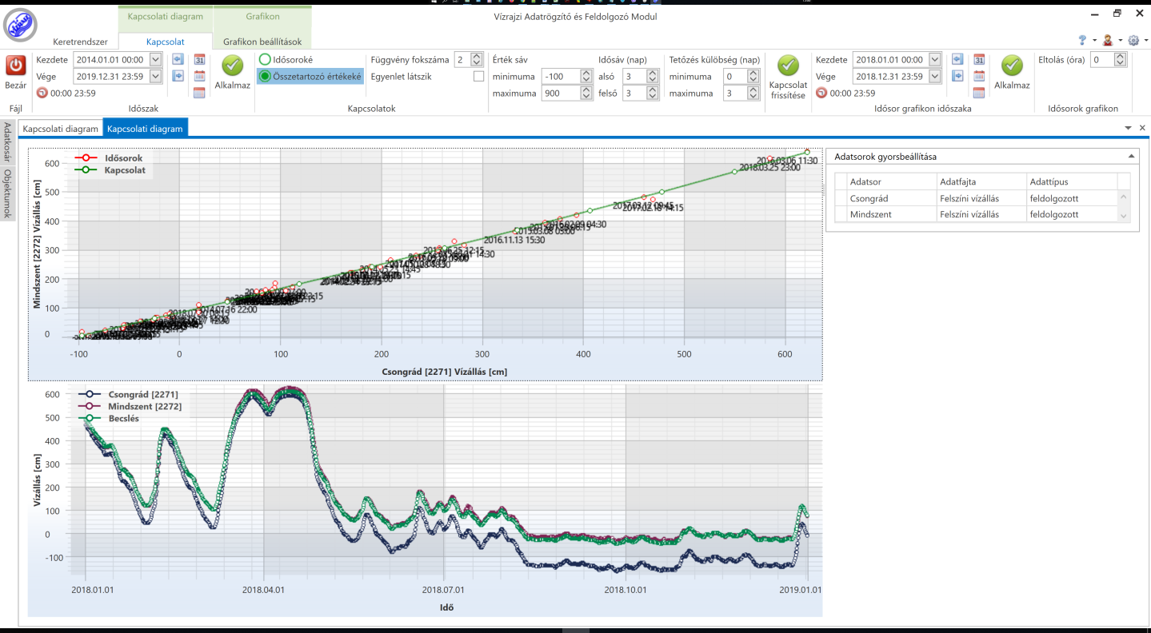Close the active diagram tab with X
Screen dimensions: 1151x633
coord(1142,128)
